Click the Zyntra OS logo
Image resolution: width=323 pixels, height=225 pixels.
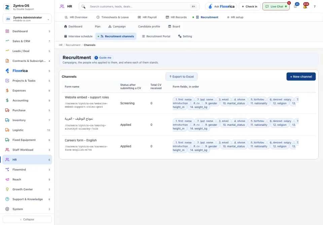coord(7,7)
